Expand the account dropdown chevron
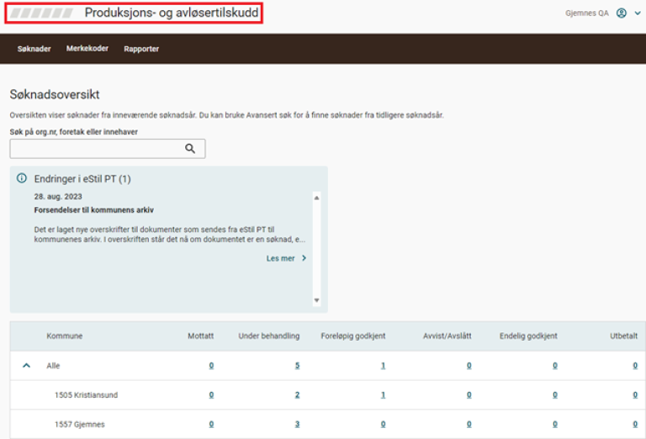This screenshot has width=646, height=439. tap(638, 13)
